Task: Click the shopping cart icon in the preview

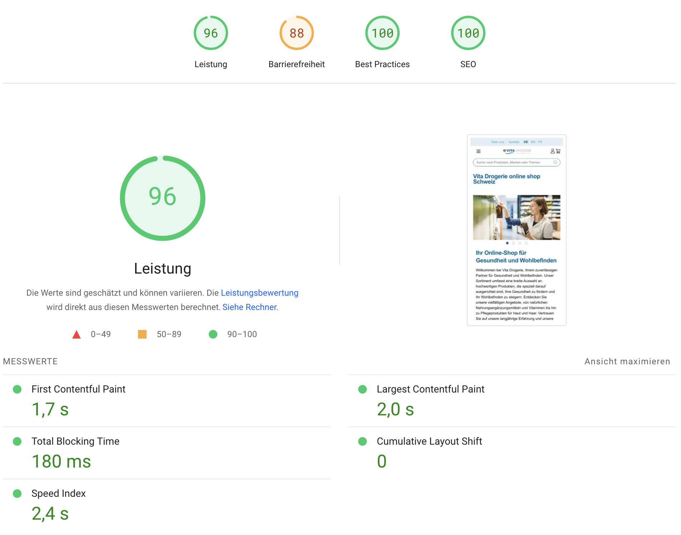Action: 558,151
